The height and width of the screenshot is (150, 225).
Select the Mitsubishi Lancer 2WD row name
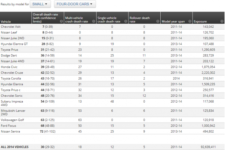tap(13, 112)
